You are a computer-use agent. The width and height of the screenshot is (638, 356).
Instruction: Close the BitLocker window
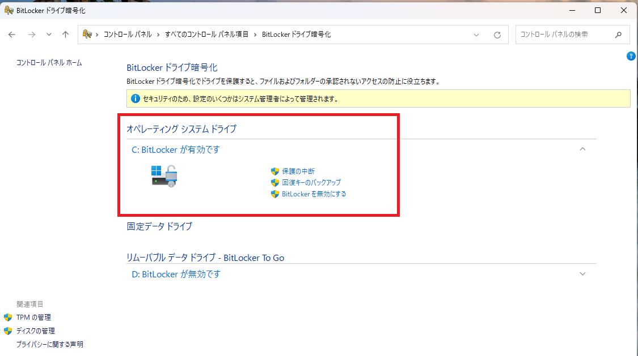point(624,10)
